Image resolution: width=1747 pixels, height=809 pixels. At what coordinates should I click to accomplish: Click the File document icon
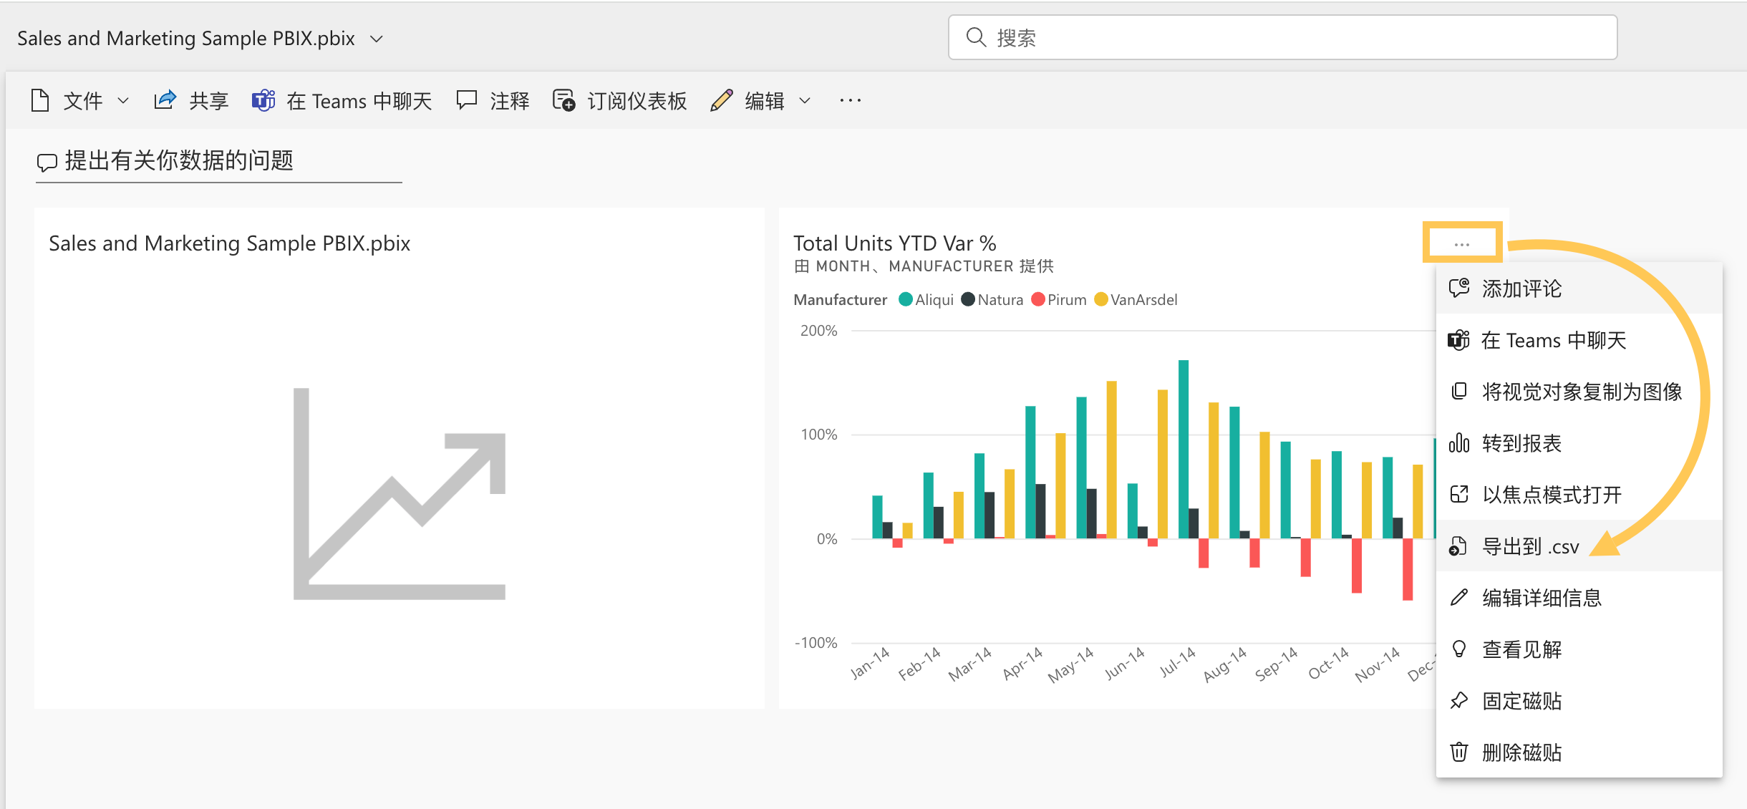coord(40,100)
